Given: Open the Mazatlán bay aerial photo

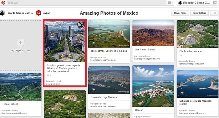Looking at the screenshot, I should pos(197,84).
